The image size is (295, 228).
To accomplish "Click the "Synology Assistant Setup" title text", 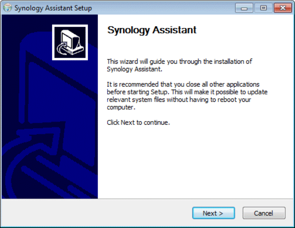I will pyautogui.click(x=53, y=8).
